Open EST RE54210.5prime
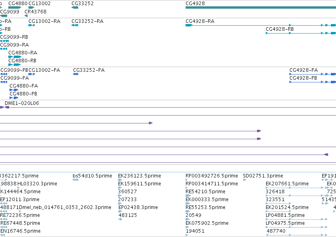 click(205, 192)
